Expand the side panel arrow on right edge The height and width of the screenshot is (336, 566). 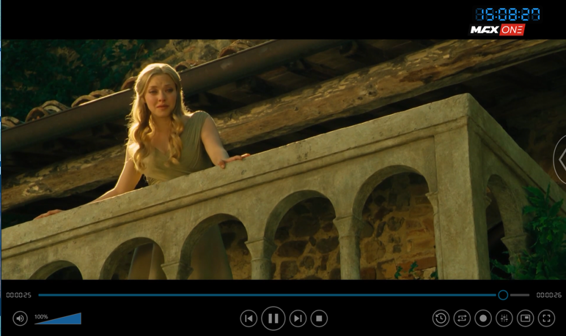click(x=560, y=159)
